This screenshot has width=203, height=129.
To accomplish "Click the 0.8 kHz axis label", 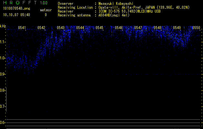I will tap(3, 90).
